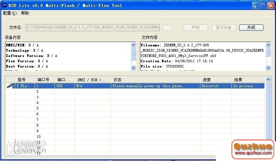Click the Filename: JRDNEM_U3 line
The image size is (276, 161).
pyautogui.click(x=175, y=45)
